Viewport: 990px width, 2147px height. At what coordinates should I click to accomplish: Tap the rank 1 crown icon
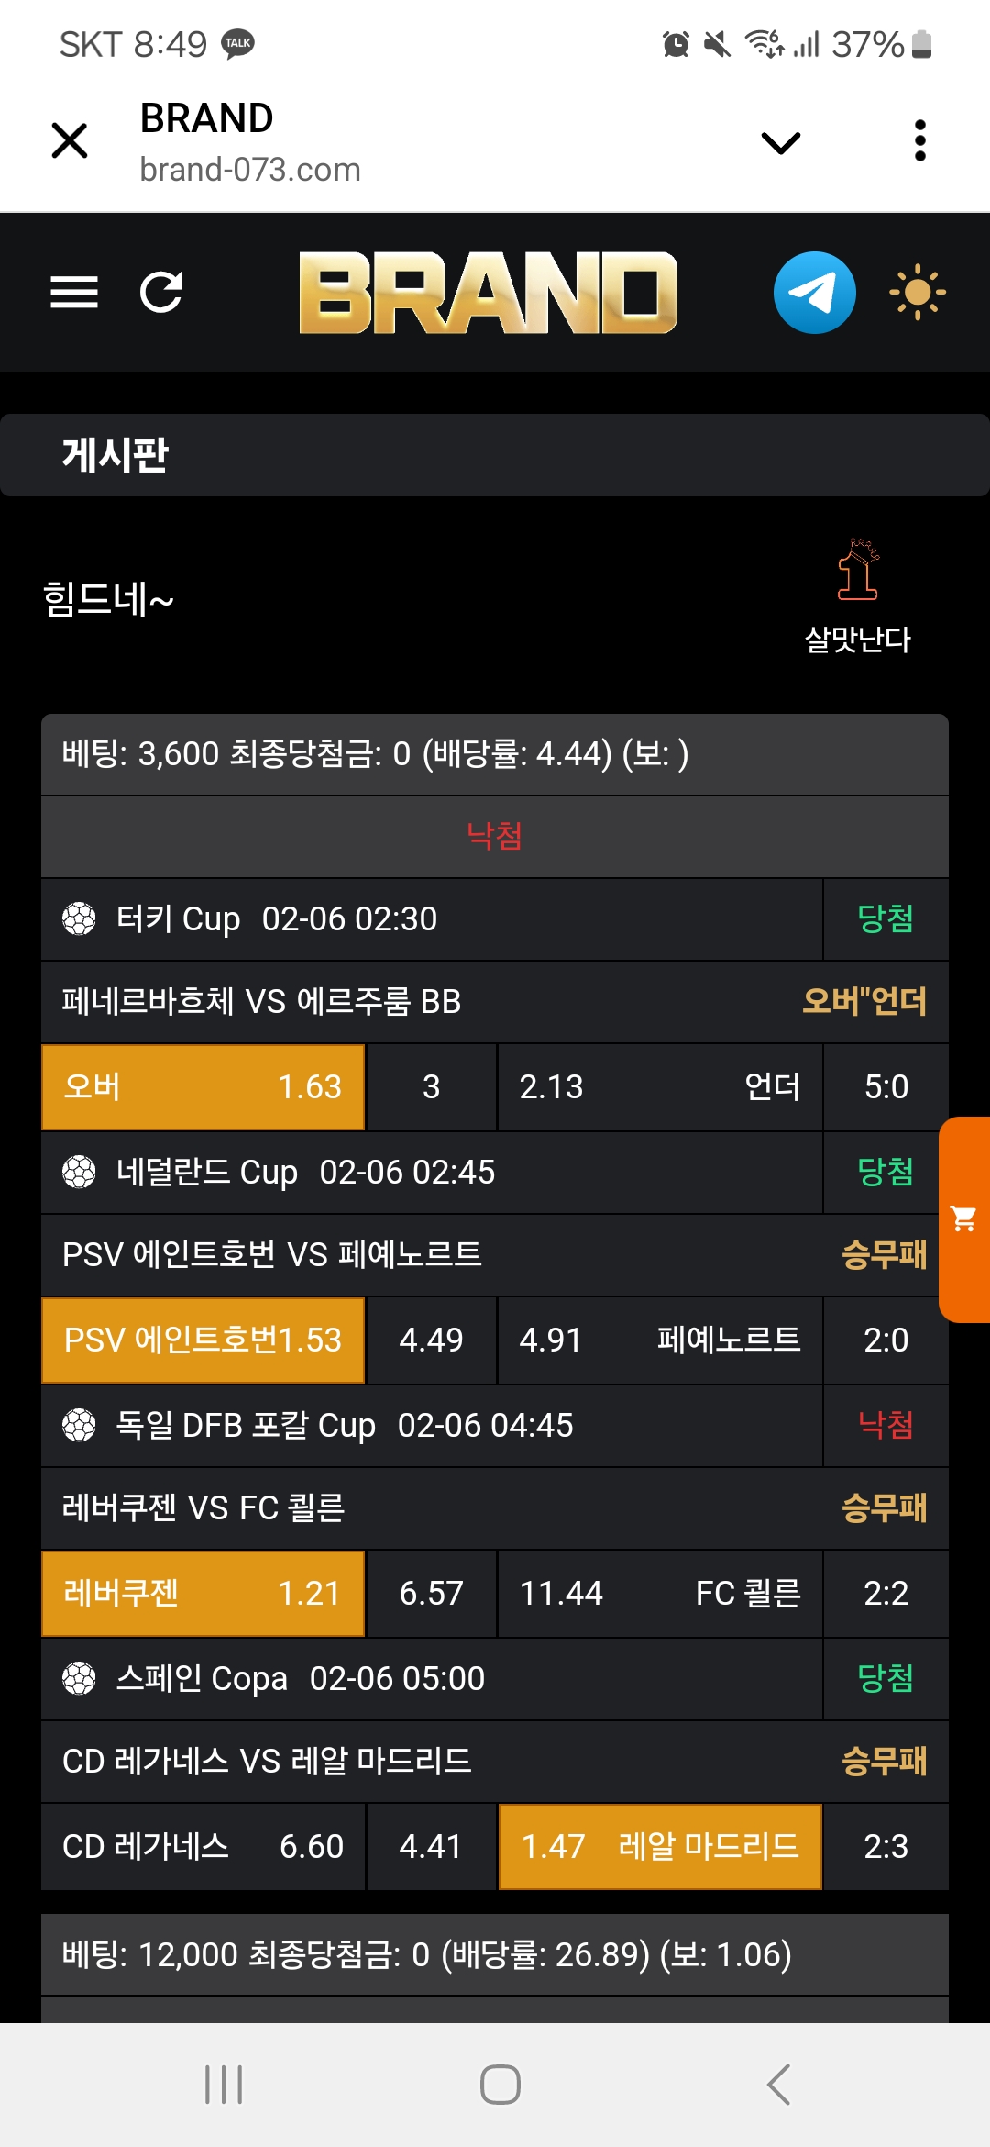point(858,570)
